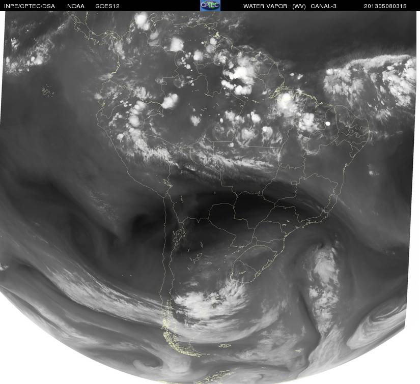Click the INPE/CPTEC/DSA header text

(x=30, y=6)
